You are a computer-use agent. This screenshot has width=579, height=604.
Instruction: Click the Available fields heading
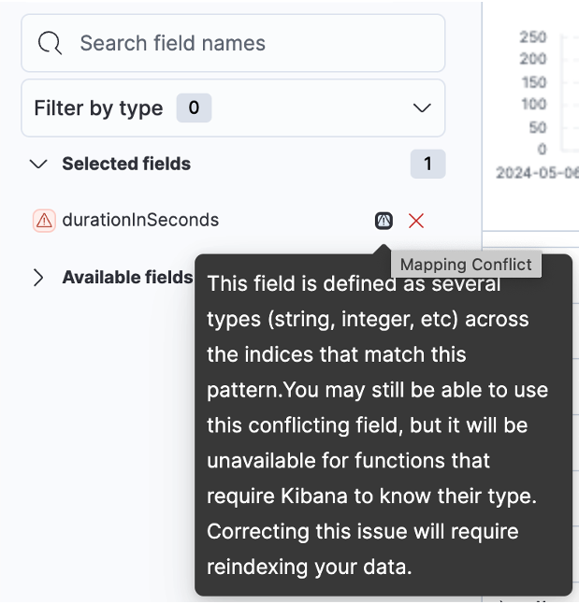click(x=127, y=278)
